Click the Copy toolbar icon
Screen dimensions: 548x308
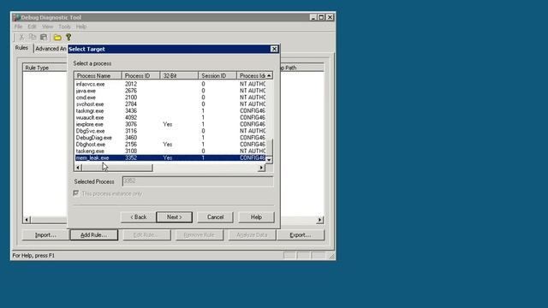33,37
